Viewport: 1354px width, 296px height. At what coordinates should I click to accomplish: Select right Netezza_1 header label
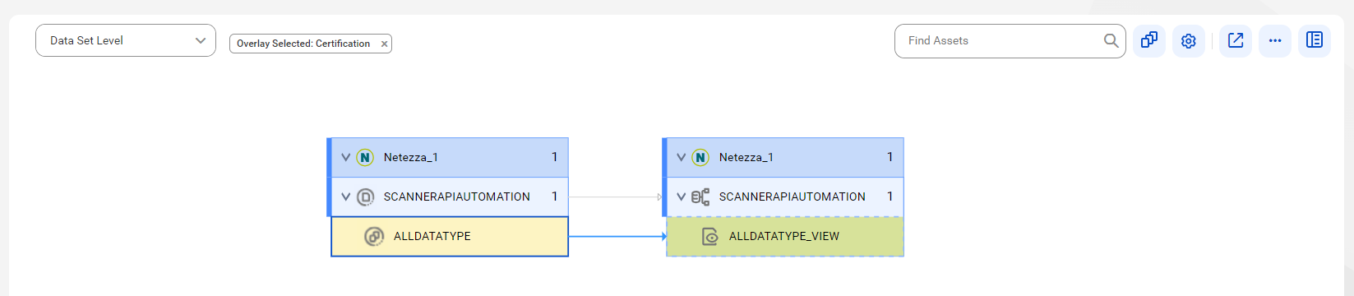pyautogui.click(x=746, y=157)
